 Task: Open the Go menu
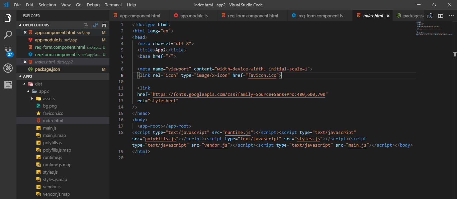pos(79,5)
